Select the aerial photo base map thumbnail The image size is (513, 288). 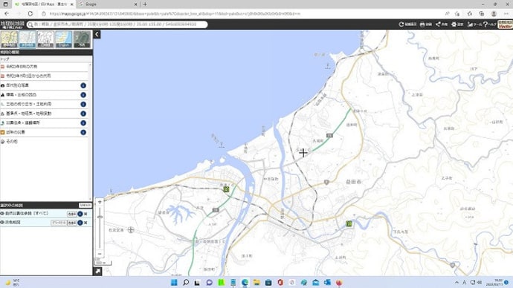point(82,39)
